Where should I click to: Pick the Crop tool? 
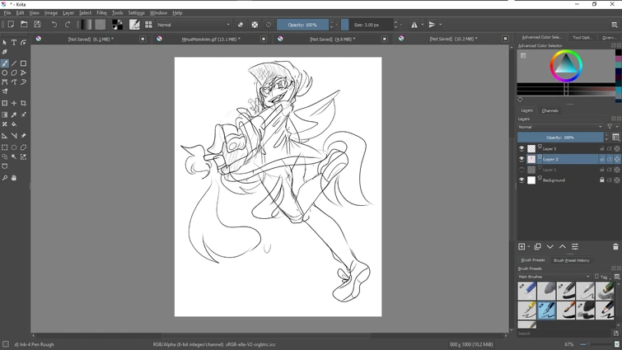(x=23, y=104)
